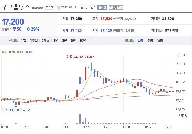
Task: Select the 3개월 line chart tab
Action: (x=46, y=40)
